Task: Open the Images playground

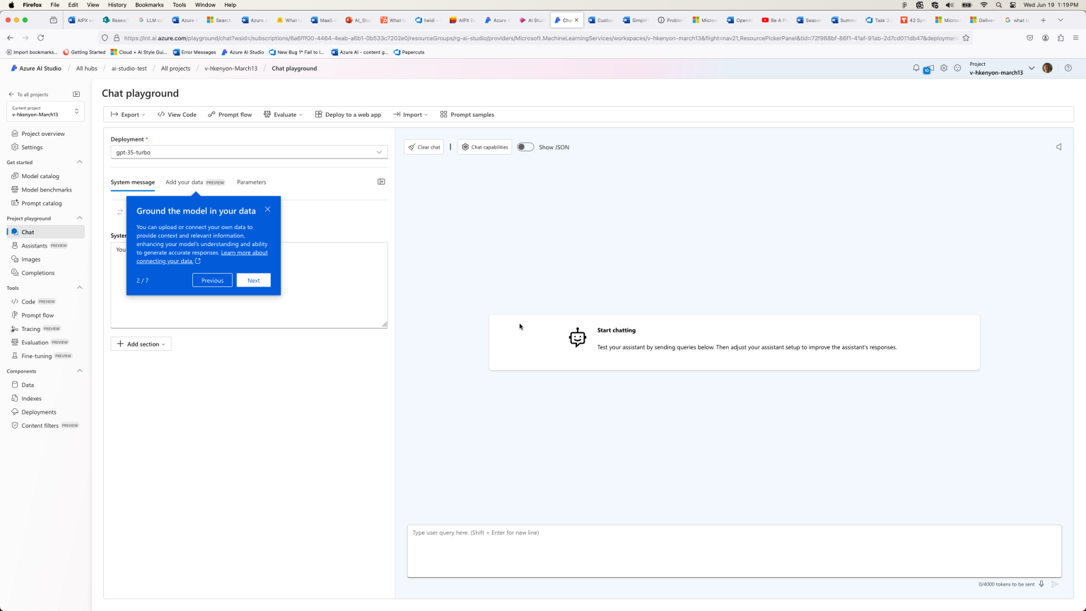Action: [30, 259]
